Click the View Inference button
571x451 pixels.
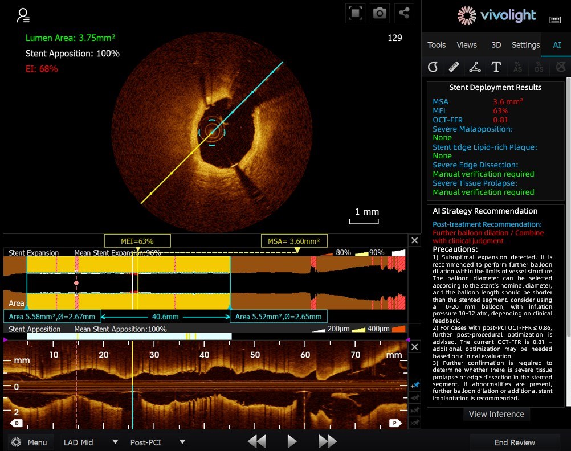pos(496,414)
